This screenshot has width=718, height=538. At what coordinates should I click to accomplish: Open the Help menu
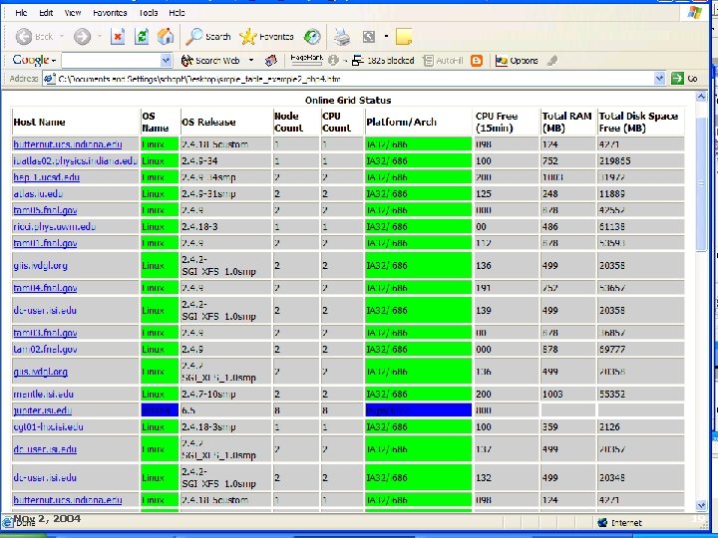coord(177,13)
